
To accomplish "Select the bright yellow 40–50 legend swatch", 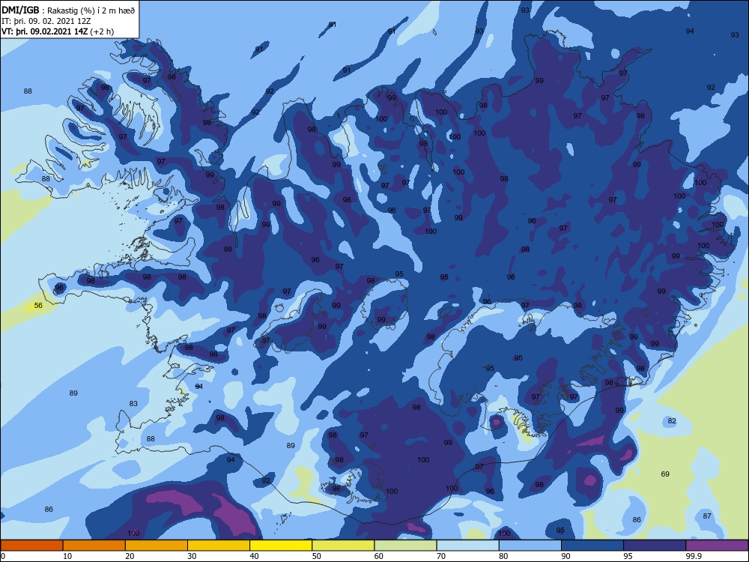I will coord(281,546).
